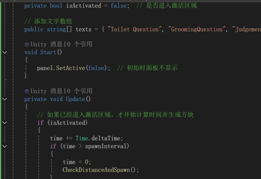Click the texts array variable name

point(83,30)
